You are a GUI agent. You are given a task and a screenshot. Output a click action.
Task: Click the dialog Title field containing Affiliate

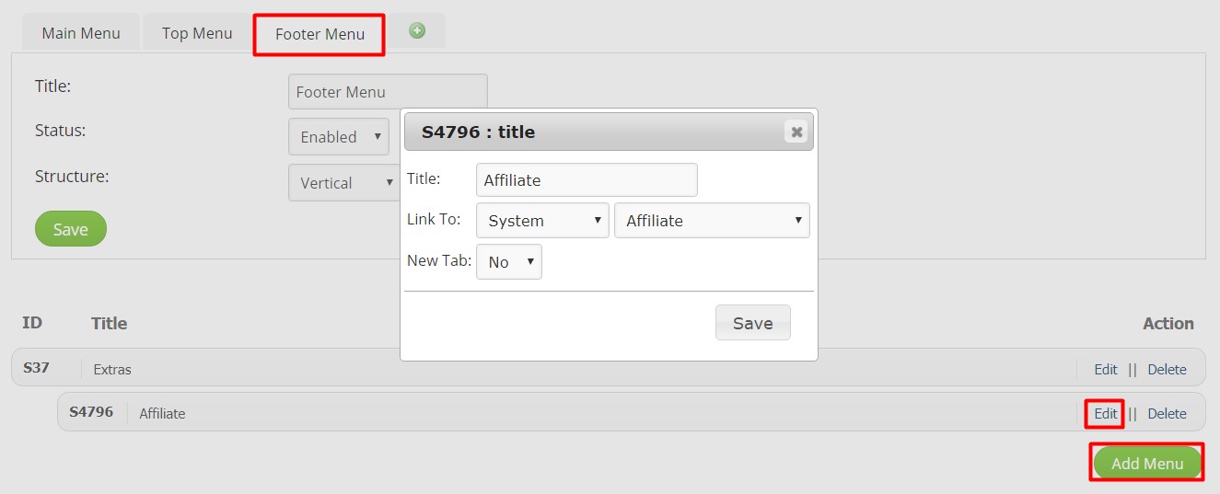coord(587,180)
